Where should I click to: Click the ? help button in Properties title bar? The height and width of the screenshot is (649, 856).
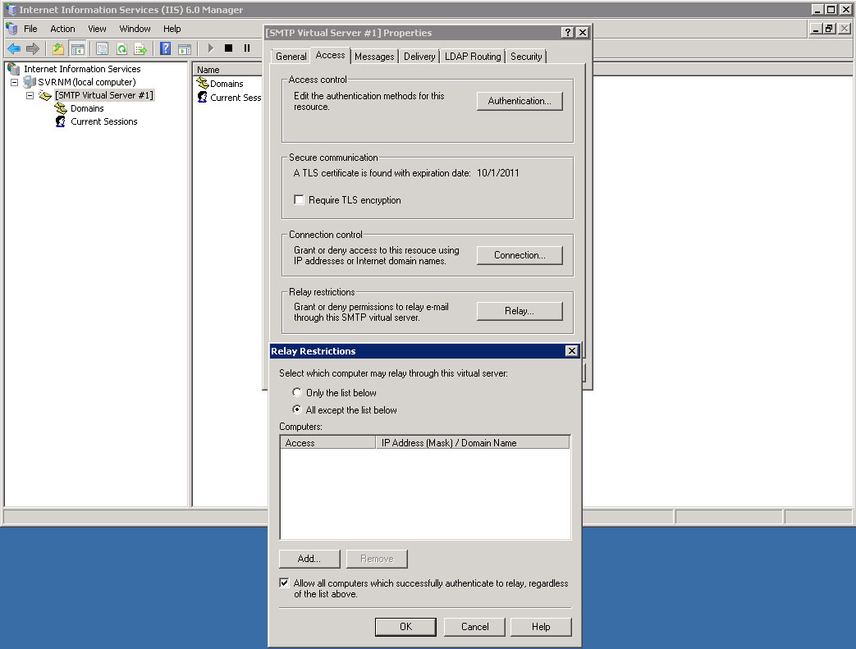568,32
